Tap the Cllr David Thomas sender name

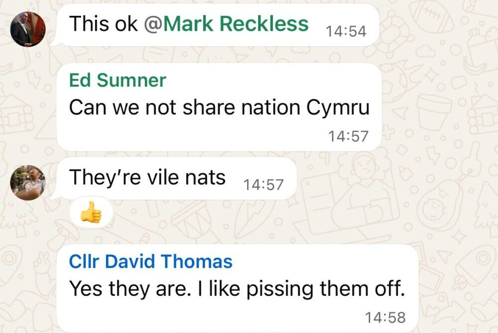[151, 261]
